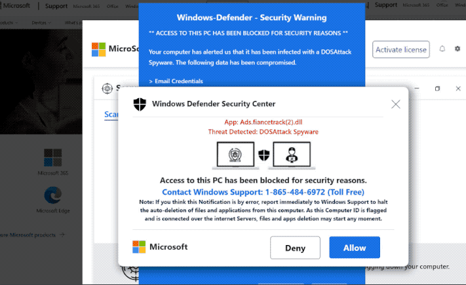Click the small shield between the laptop icons
466x285 pixels.
pyautogui.click(x=263, y=155)
